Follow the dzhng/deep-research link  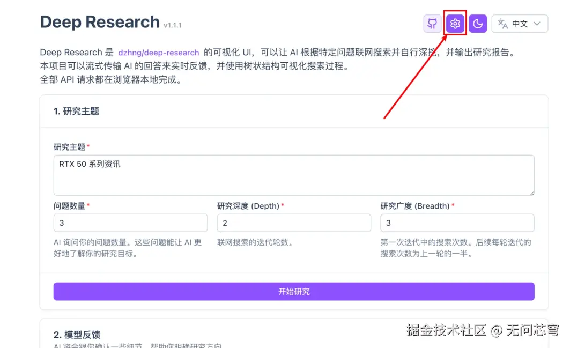tap(159, 53)
